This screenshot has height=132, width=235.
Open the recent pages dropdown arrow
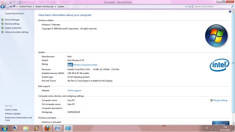[11, 7]
